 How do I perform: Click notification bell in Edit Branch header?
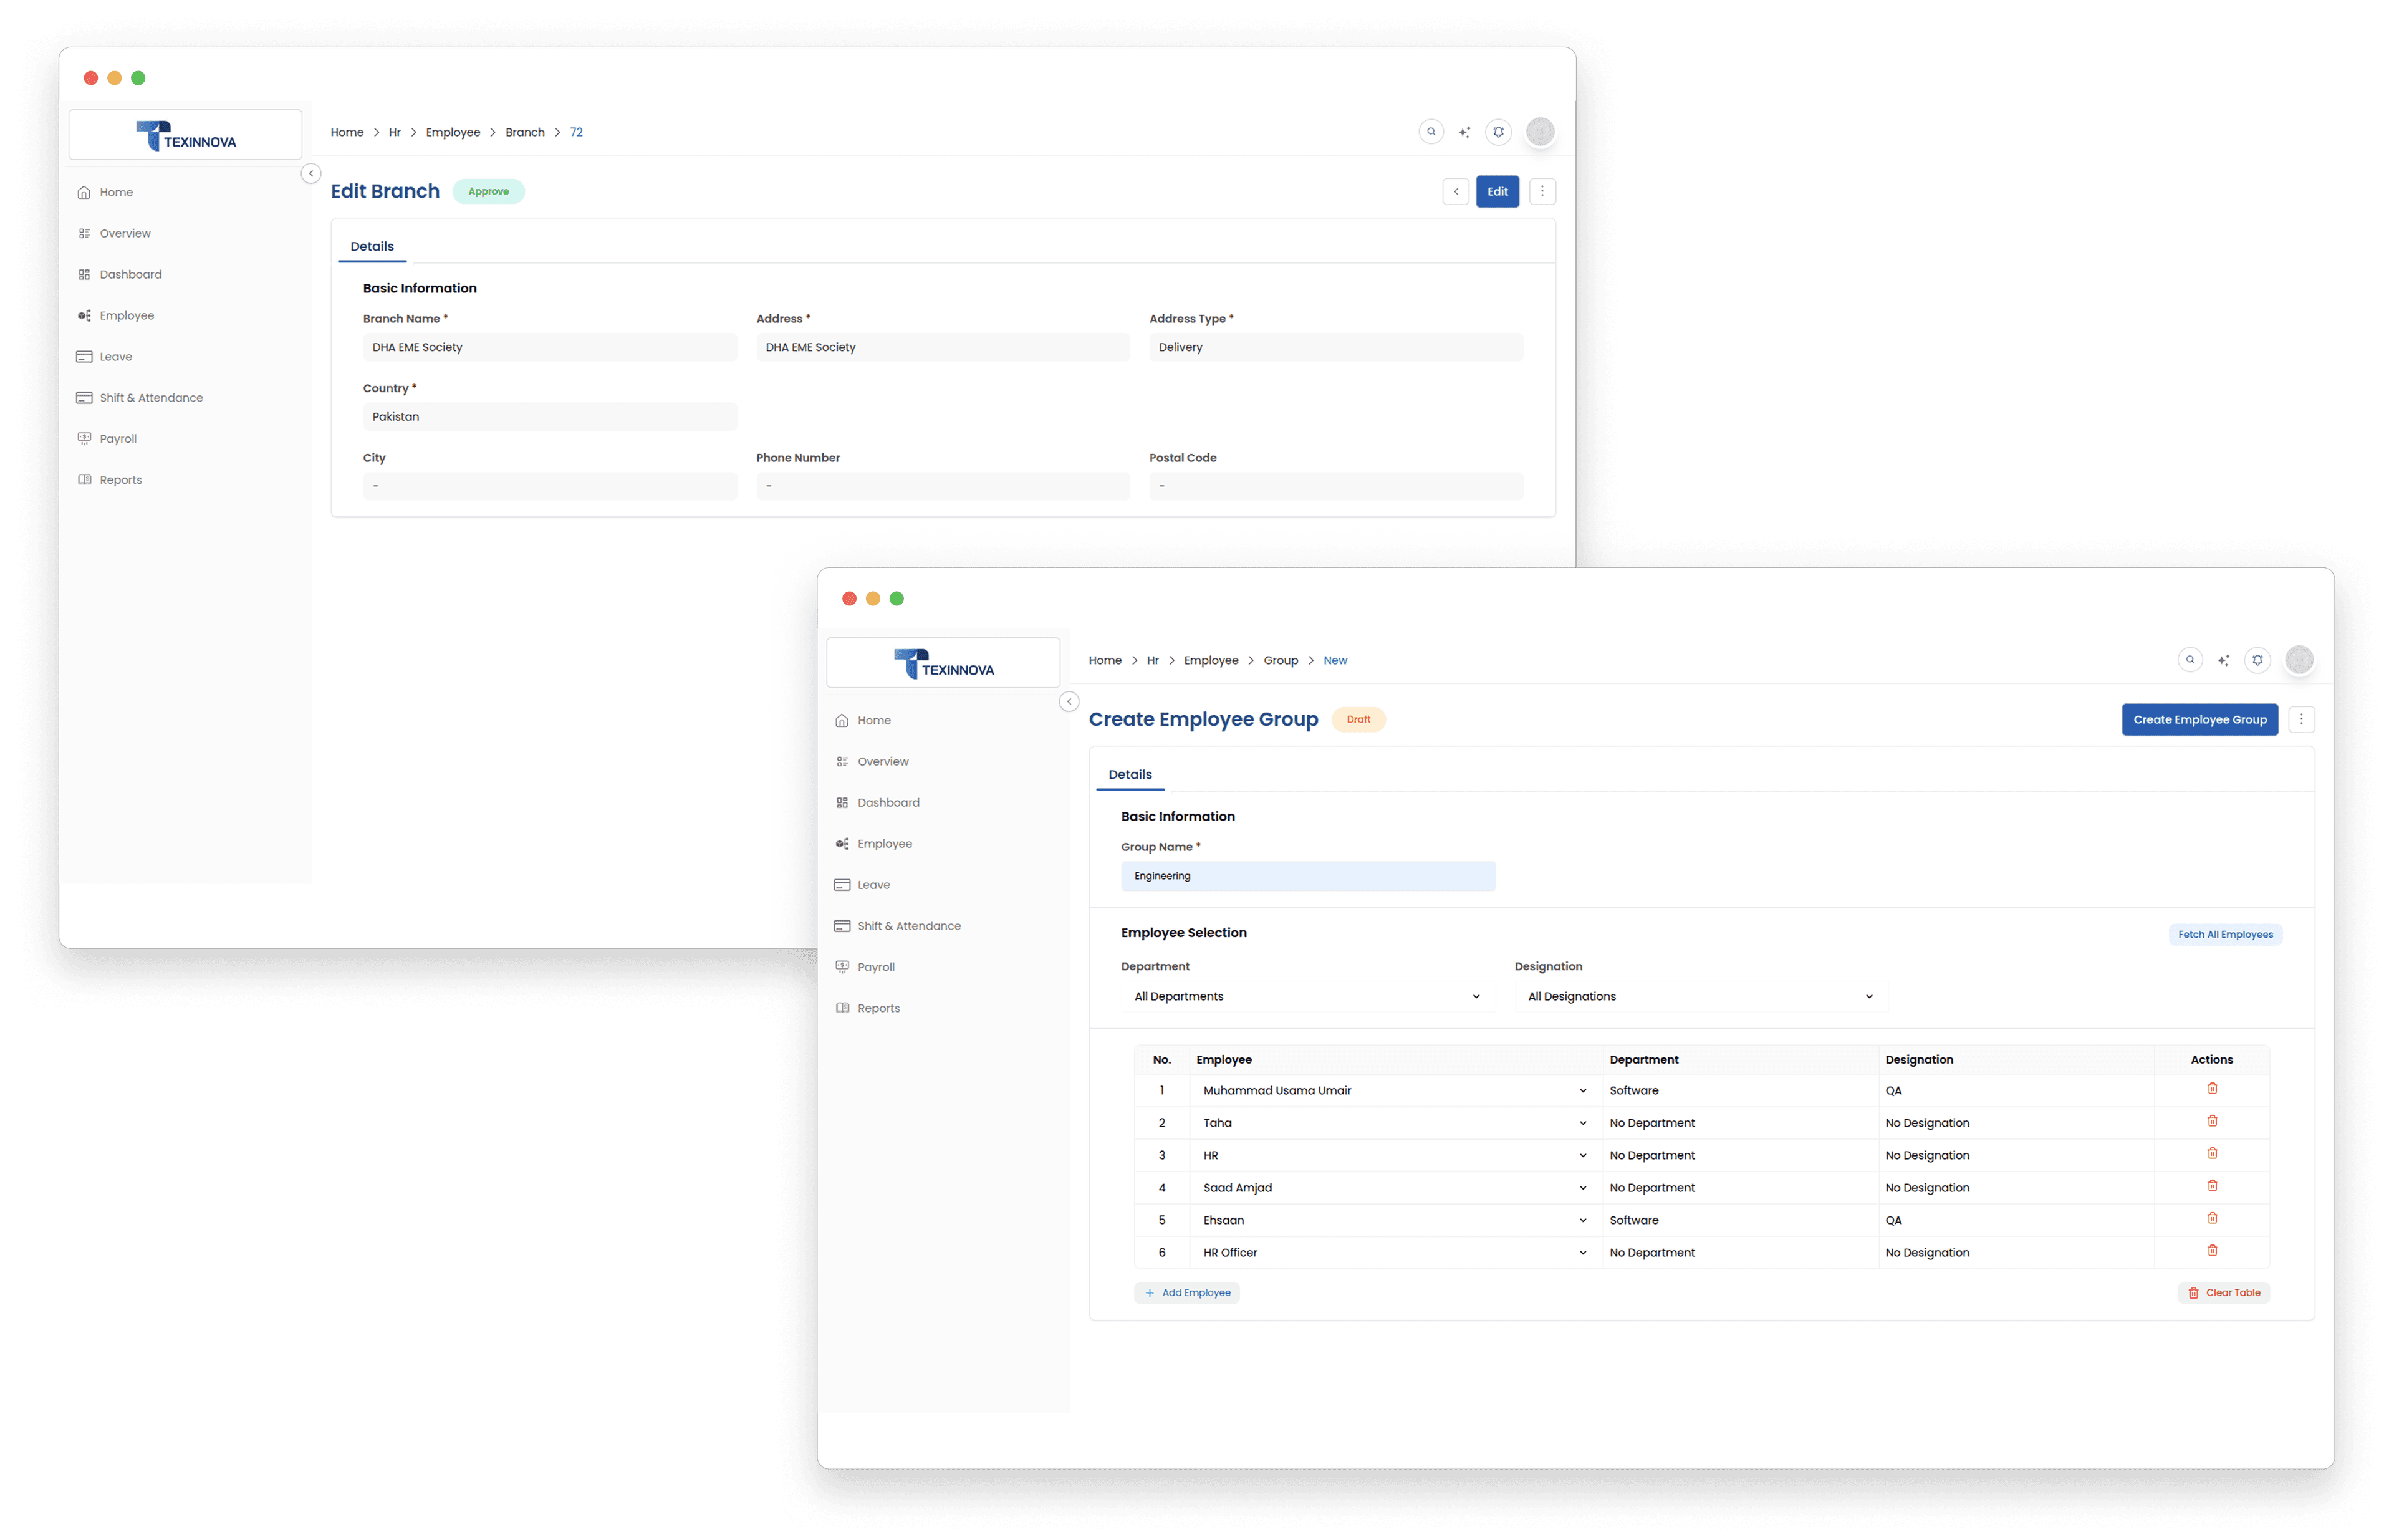click(x=1498, y=132)
